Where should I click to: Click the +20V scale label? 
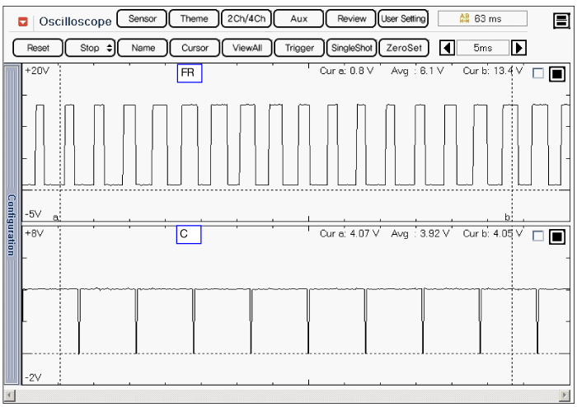(x=37, y=71)
